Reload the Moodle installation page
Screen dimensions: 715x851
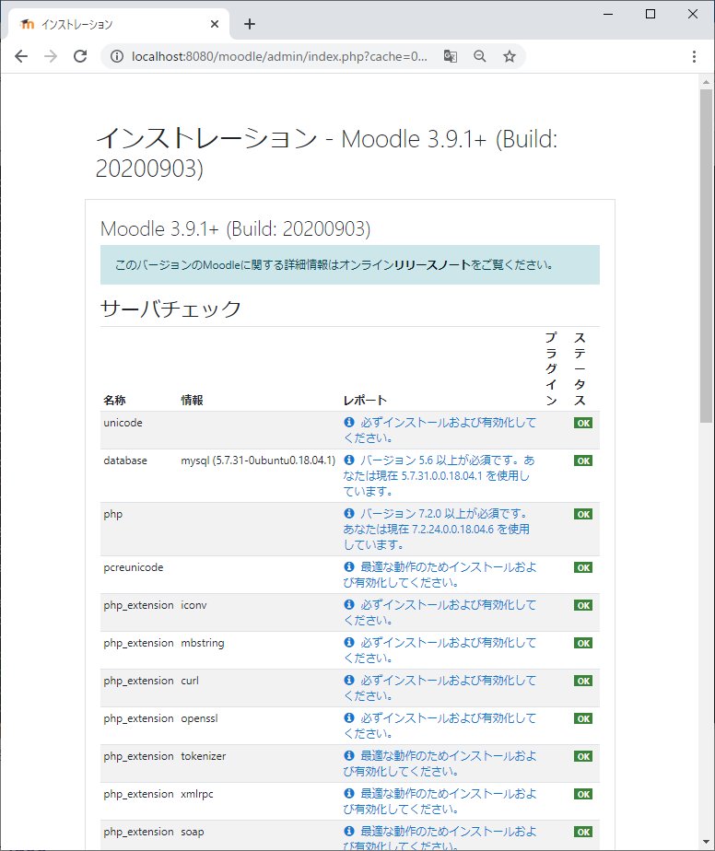80,56
